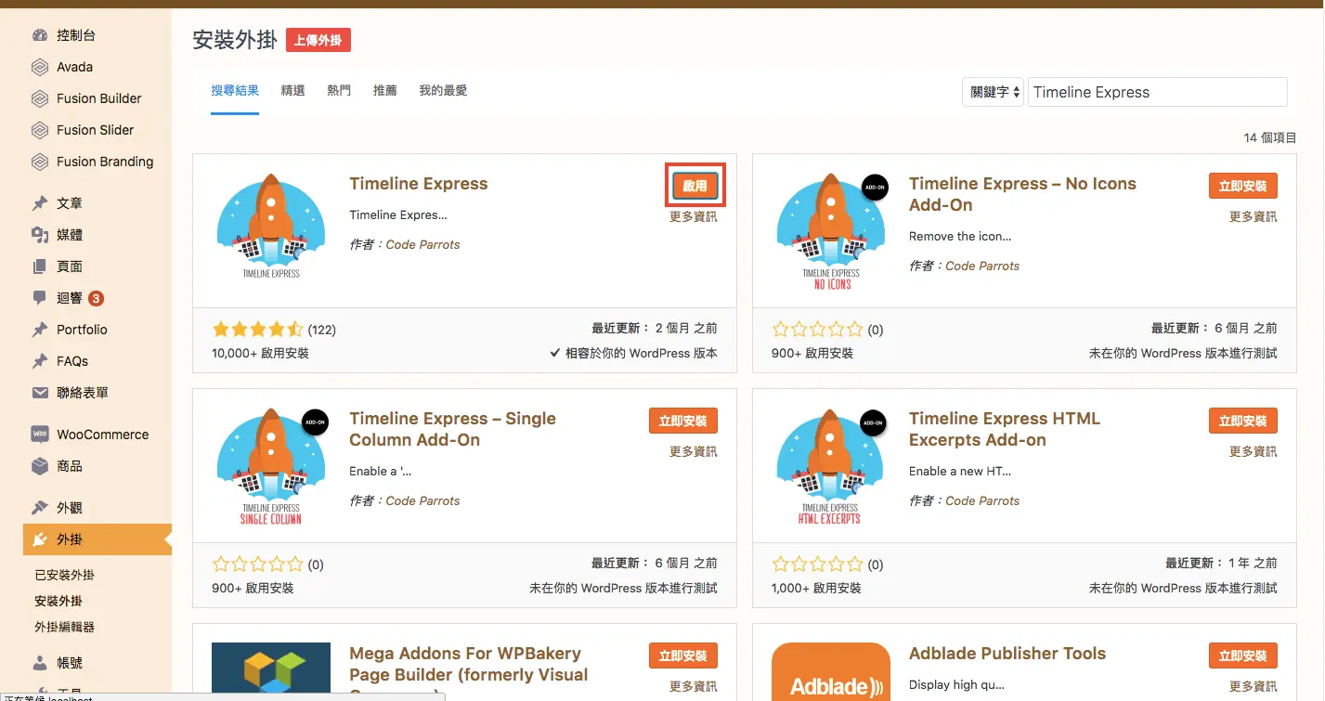Install Adblade Publisher Tools plugin

[1242, 656]
